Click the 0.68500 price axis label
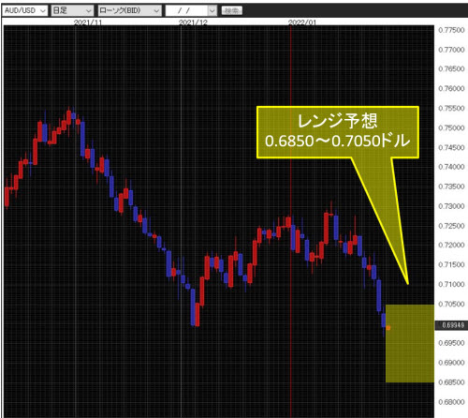The image size is (468, 418). (451, 382)
